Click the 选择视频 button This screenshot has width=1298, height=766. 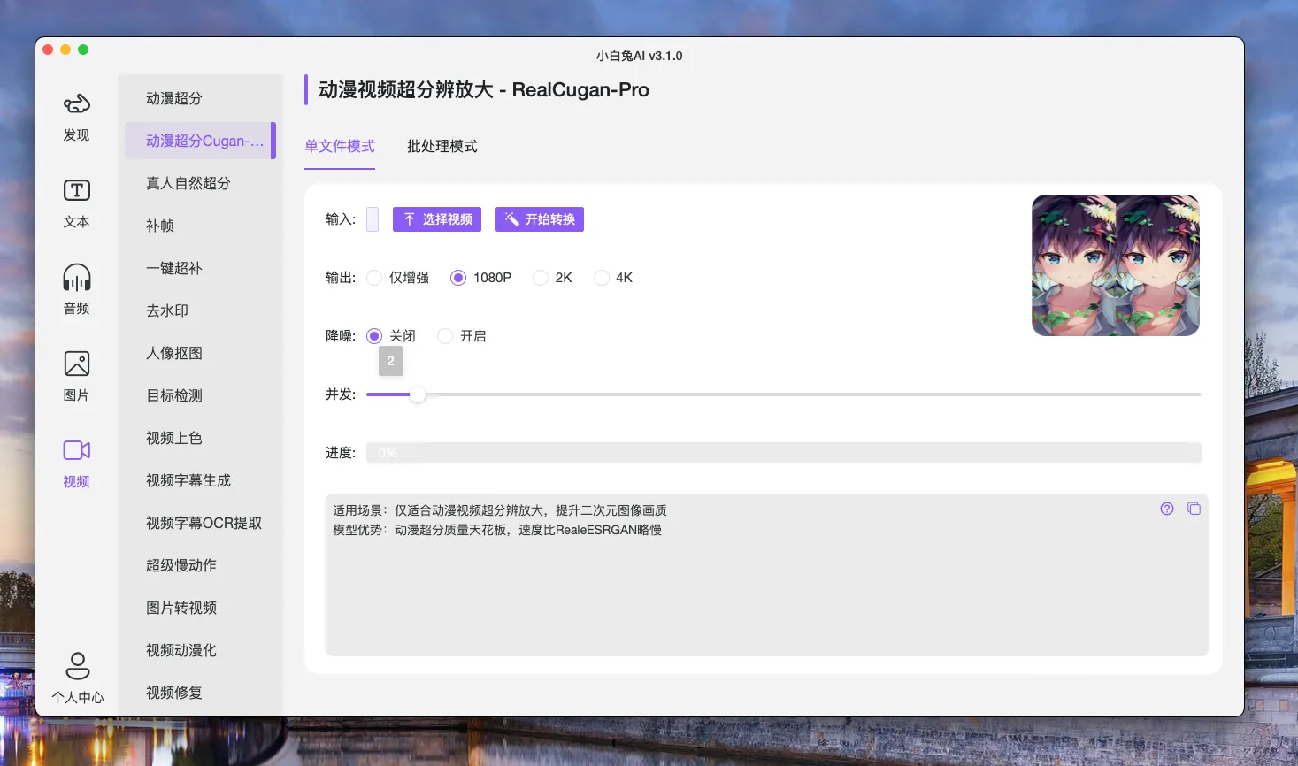click(x=437, y=219)
